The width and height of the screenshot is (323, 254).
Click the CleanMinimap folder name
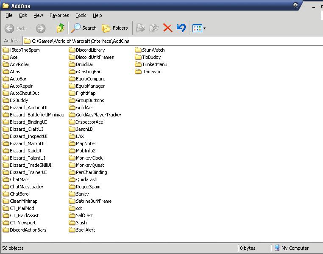click(x=24, y=201)
